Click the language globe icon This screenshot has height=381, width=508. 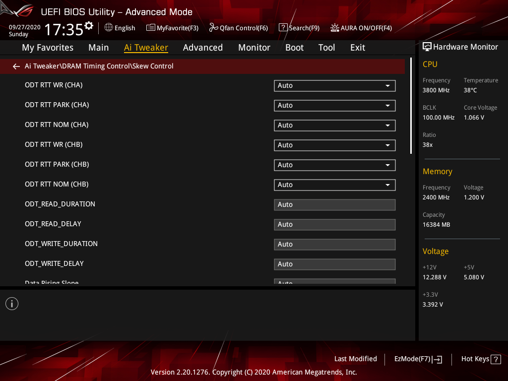(x=109, y=28)
